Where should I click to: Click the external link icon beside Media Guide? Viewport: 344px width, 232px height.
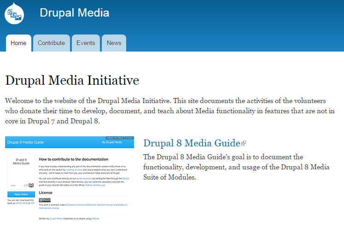244,143
